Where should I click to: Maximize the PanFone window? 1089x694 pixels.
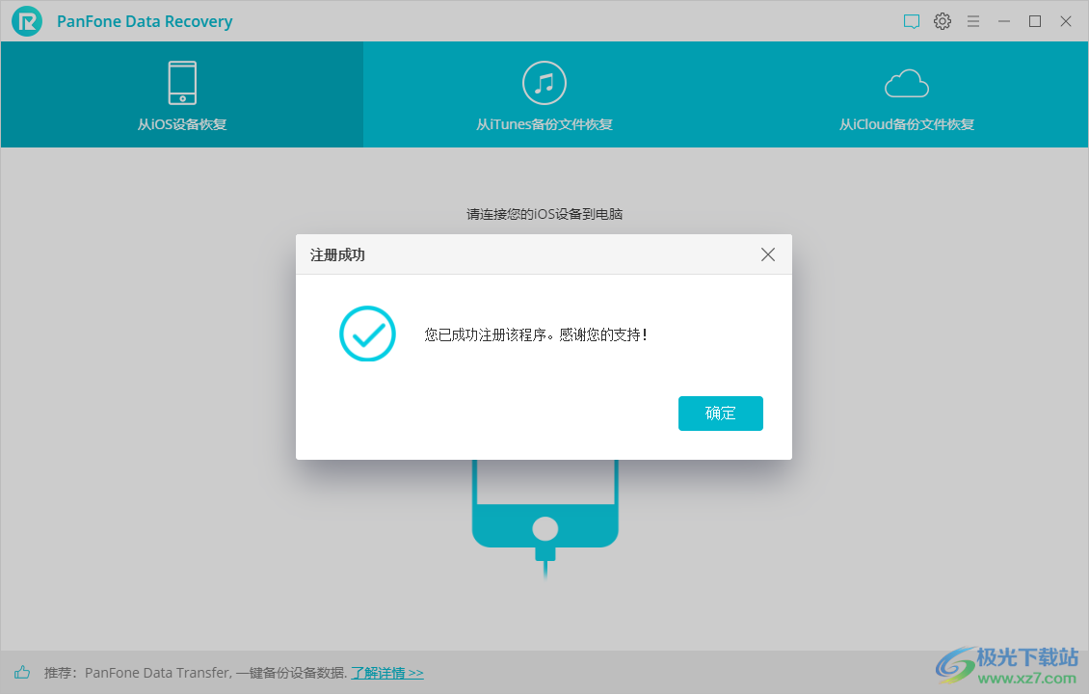[x=1035, y=21]
